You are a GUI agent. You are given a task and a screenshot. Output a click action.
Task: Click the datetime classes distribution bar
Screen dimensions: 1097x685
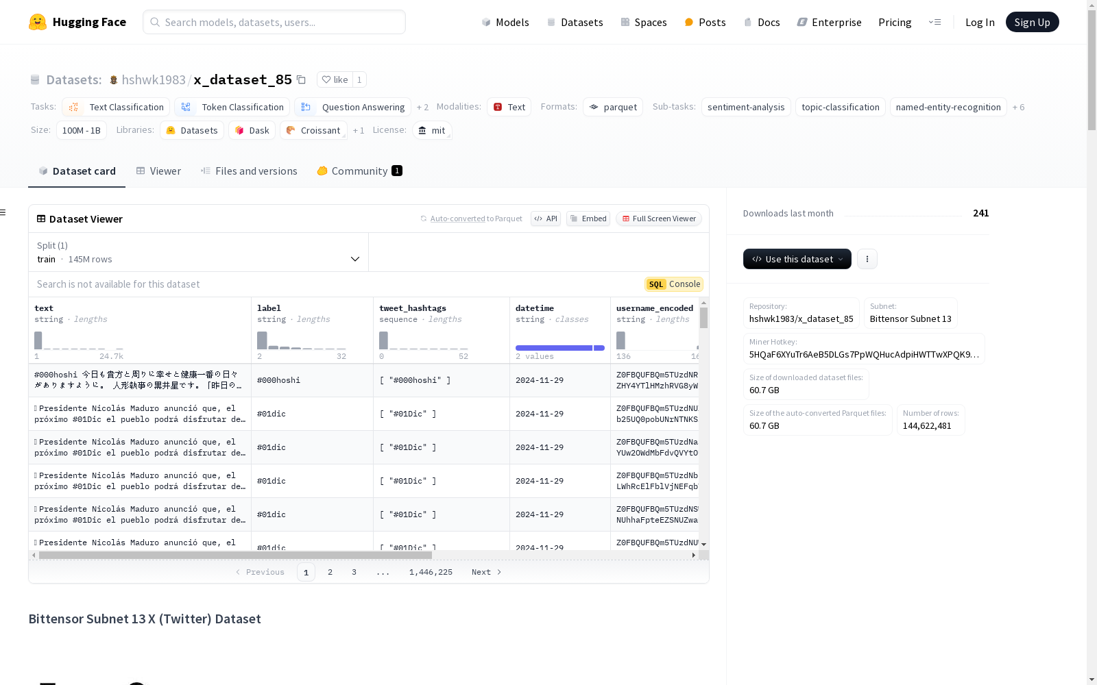click(x=560, y=348)
